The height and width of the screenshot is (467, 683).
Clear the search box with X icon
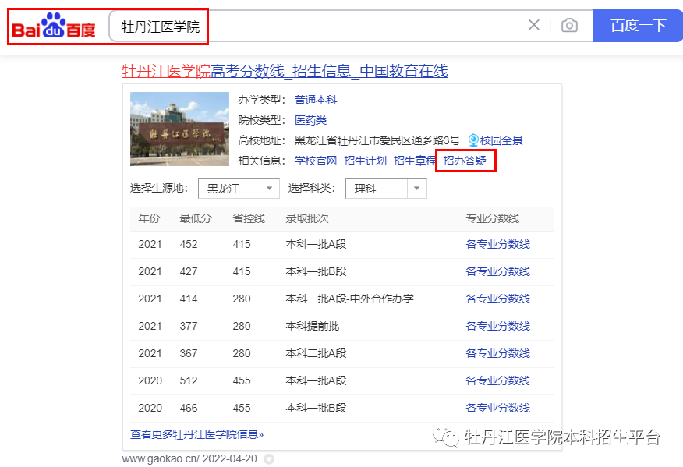(x=534, y=25)
